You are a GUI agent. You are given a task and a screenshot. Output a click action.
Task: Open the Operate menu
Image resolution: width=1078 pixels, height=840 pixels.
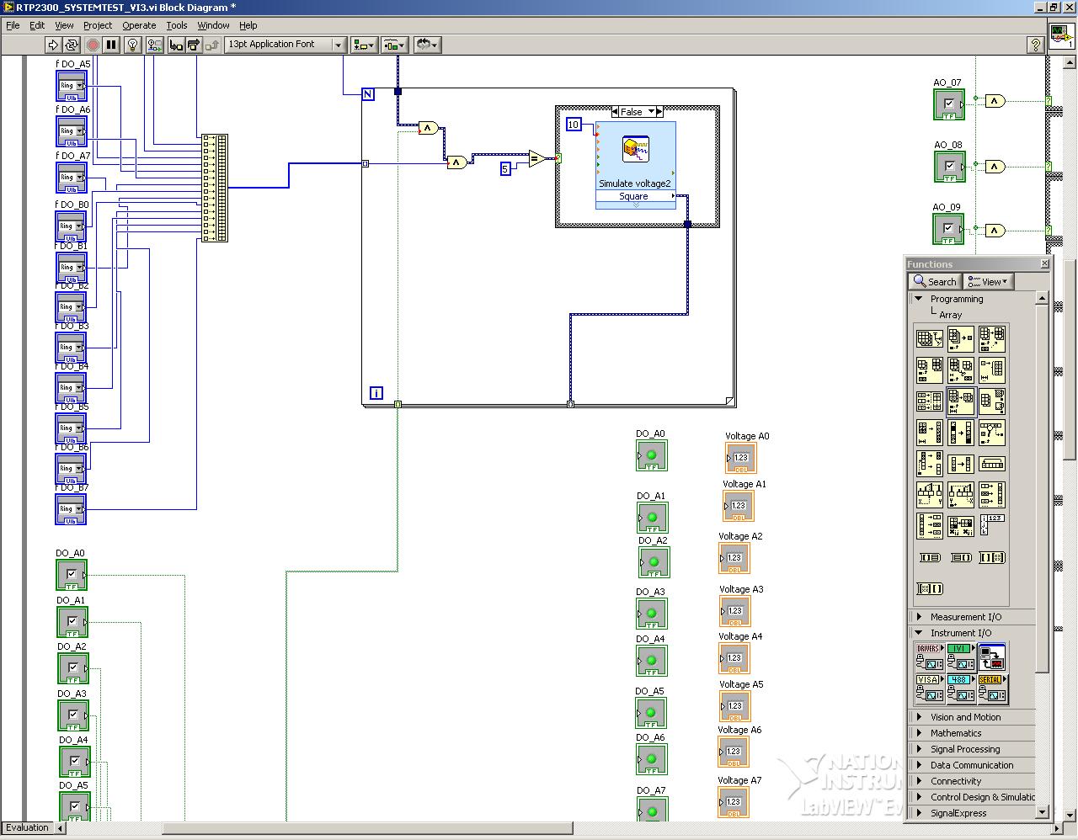coord(139,25)
